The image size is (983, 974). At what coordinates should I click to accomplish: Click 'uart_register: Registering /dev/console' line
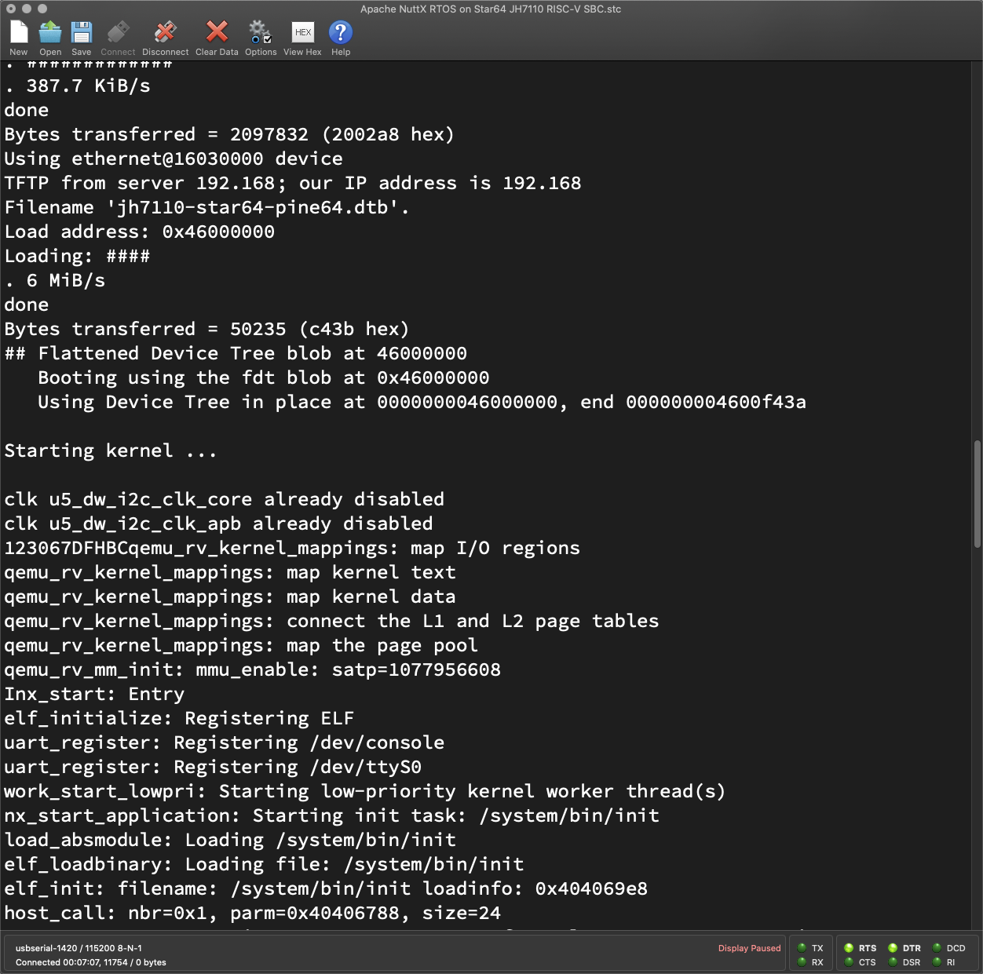point(225,743)
